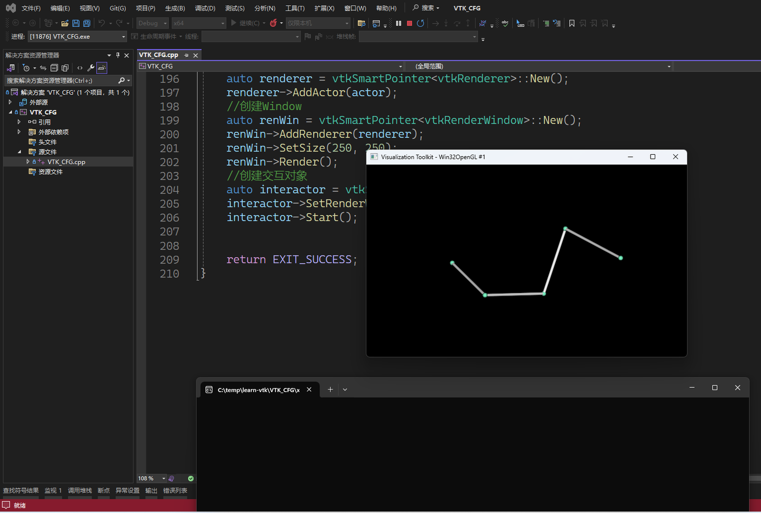Open new terminal tab with plus button
This screenshot has height=513, width=761.
click(x=330, y=389)
